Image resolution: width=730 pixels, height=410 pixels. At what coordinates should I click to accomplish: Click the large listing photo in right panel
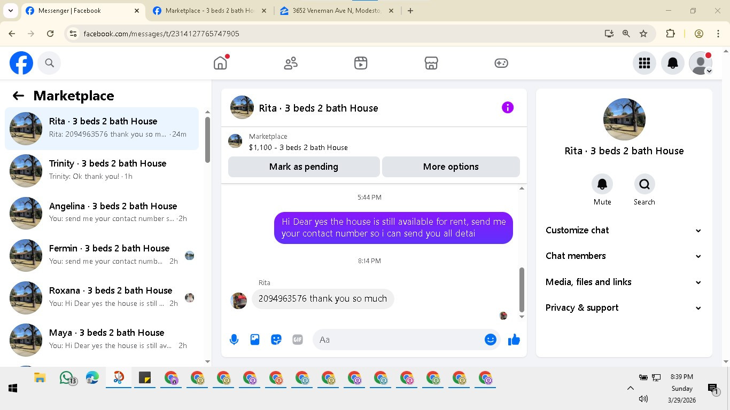click(624, 119)
